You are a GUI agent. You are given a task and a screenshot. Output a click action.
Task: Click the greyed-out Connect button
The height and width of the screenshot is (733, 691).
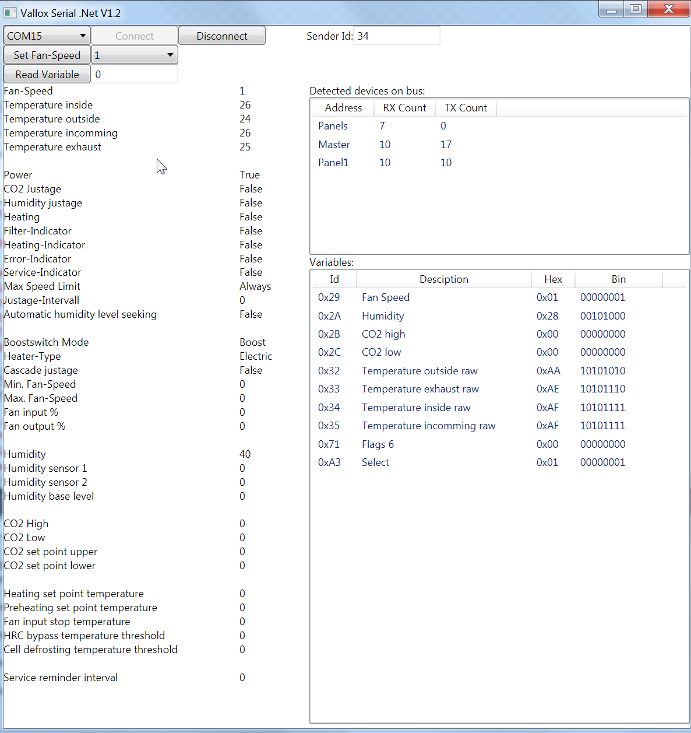click(135, 36)
